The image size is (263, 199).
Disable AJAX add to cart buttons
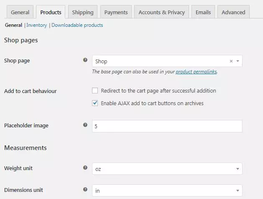95,103
